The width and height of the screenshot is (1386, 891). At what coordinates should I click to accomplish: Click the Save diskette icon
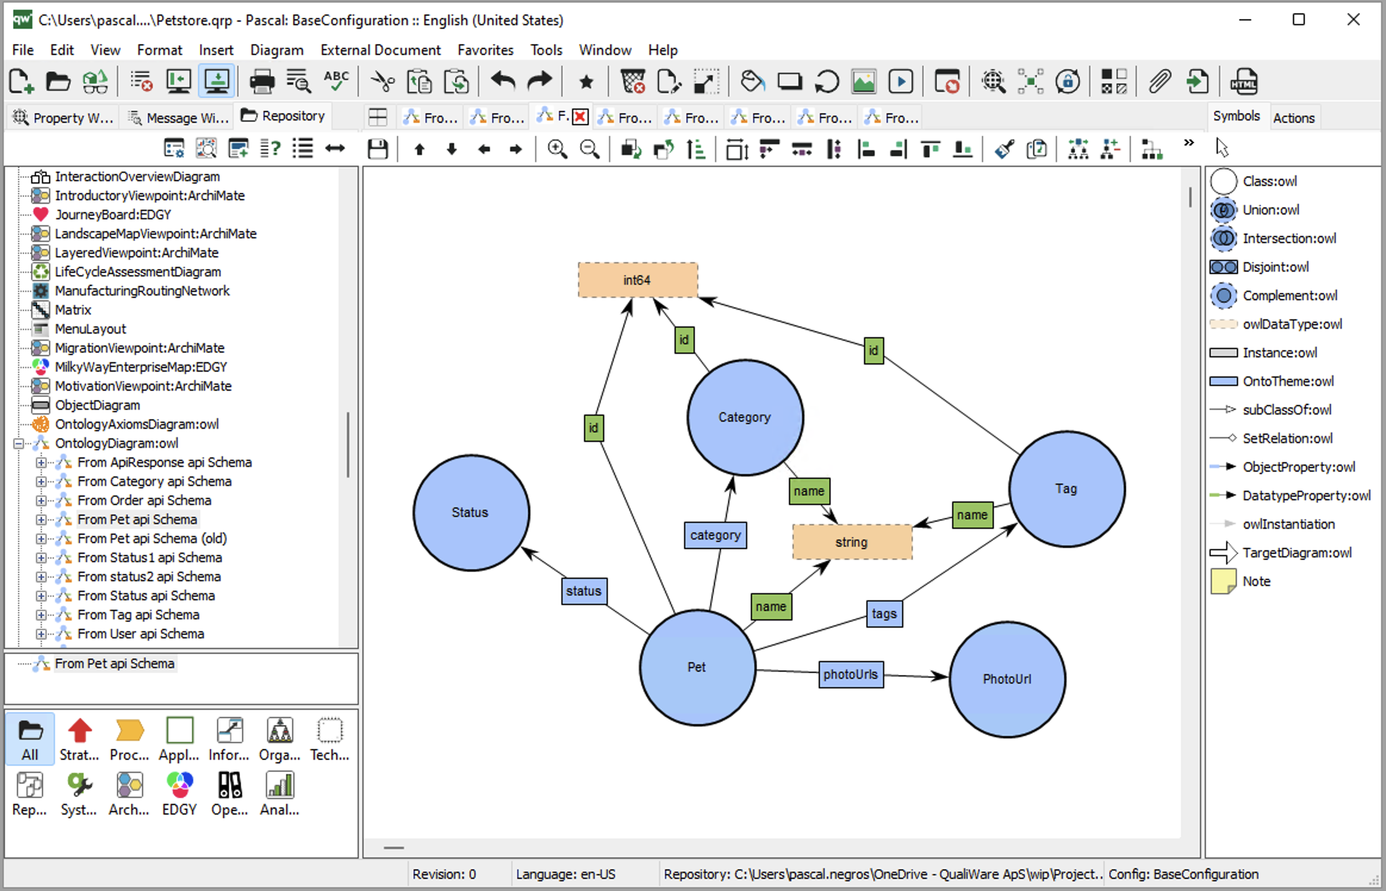pos(378,148)
